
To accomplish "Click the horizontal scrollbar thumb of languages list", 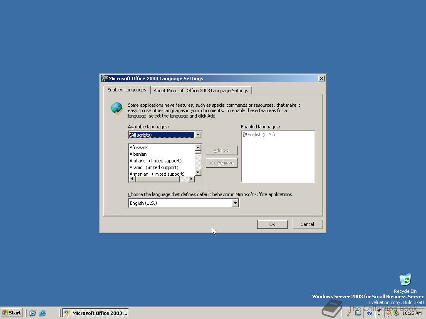I will click(x=157, y=179).
